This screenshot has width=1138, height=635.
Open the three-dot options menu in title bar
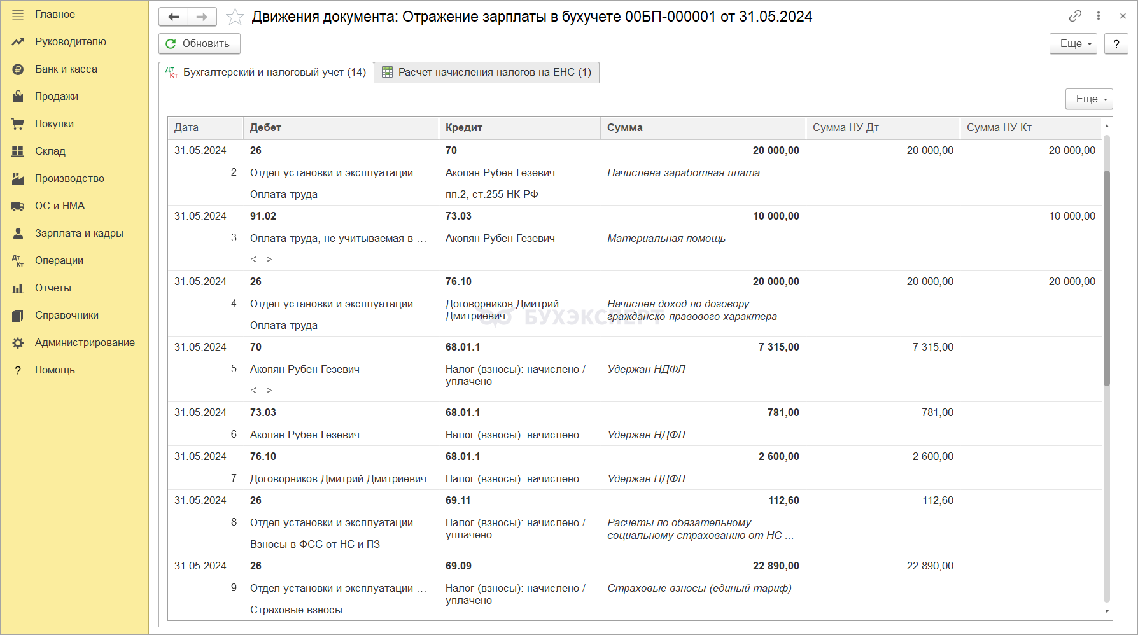click(x=1099, y=16)
